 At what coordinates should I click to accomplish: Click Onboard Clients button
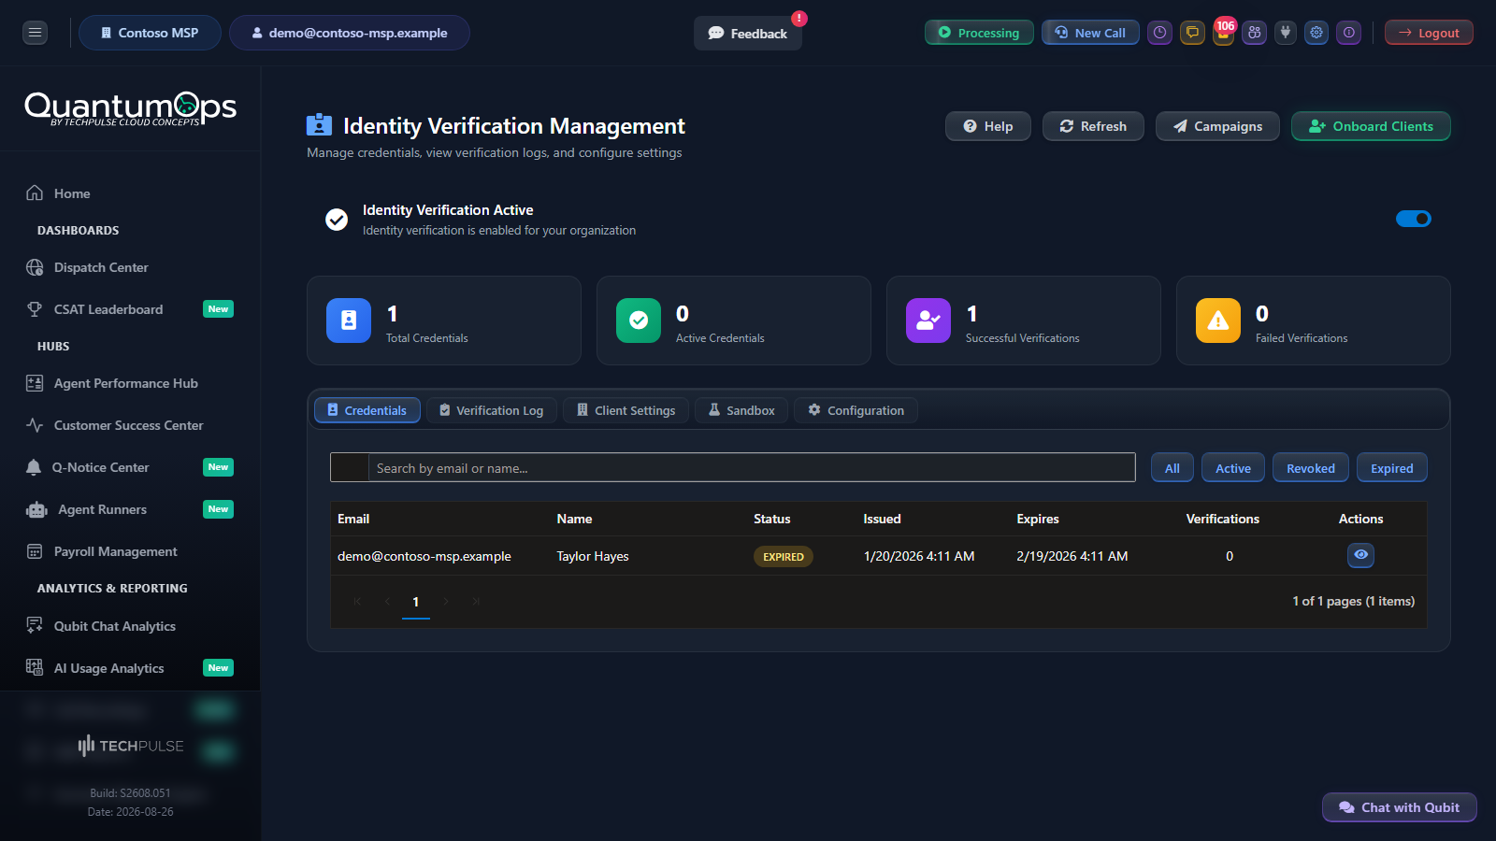[1371, 126]
